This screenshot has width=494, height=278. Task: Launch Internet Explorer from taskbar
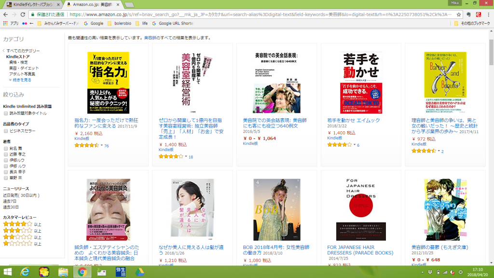pos(25,272)
